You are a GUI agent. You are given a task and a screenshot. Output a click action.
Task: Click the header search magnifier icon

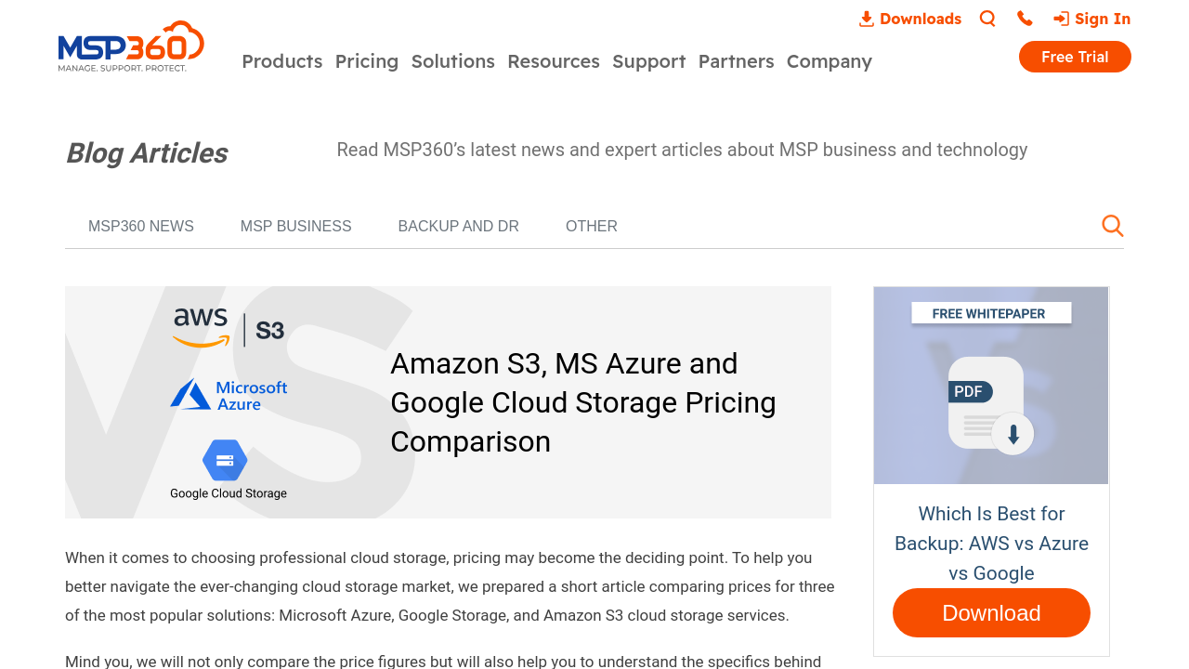[x=987, y=19]
